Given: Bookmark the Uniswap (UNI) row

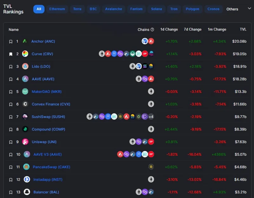Looking at the screenshot, I should click(x=11, y=142).
